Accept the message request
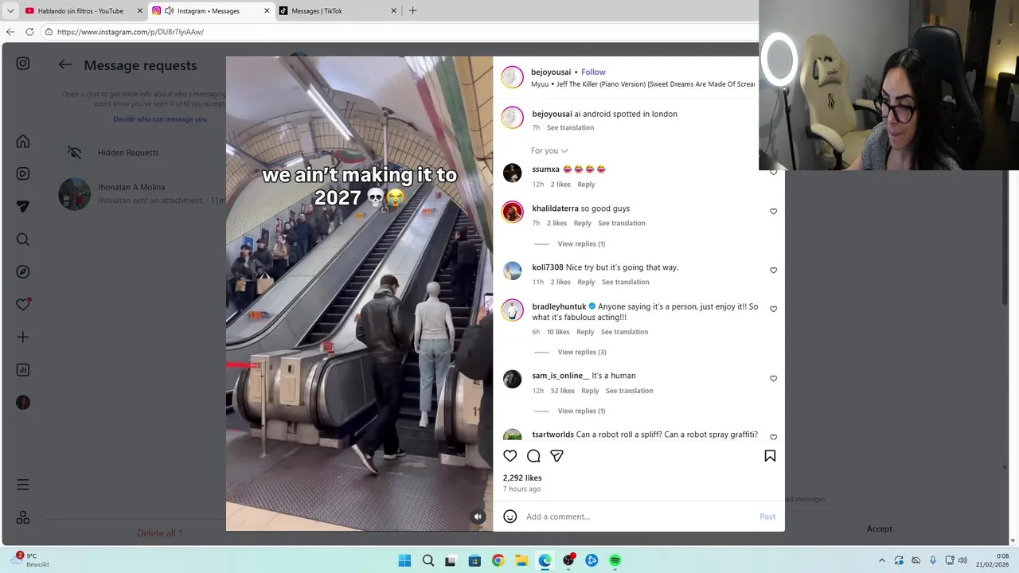Viewport: 1019px width, 573px height. pos(879,529)
